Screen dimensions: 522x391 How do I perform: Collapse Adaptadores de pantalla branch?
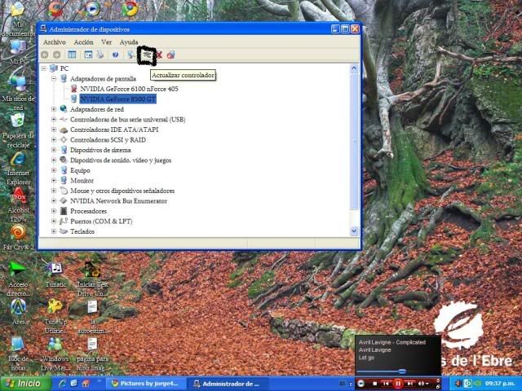(54, 79)
